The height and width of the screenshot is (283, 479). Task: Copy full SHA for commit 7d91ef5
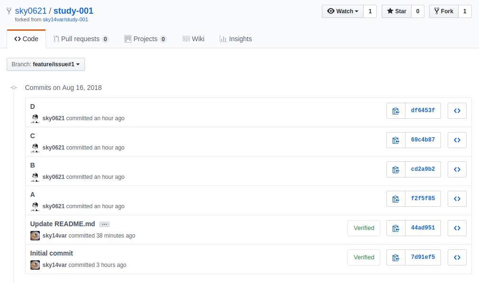point(396,257)
